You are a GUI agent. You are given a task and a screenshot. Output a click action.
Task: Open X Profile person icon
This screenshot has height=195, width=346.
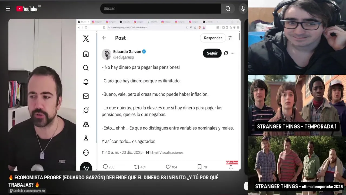86,138
